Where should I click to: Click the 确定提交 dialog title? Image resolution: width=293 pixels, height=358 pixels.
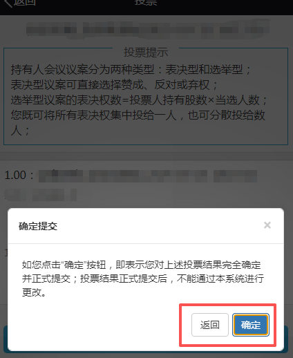click(38, 226)
